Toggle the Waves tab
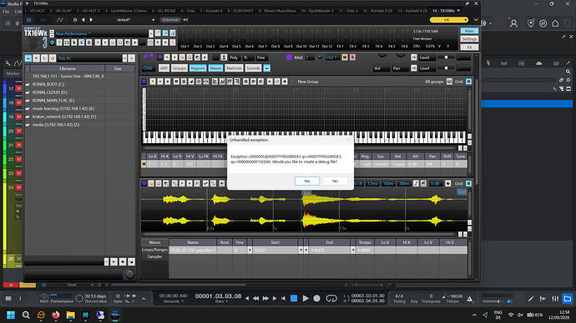Viewport: 576px width, 323px height. tap(215, 68)
